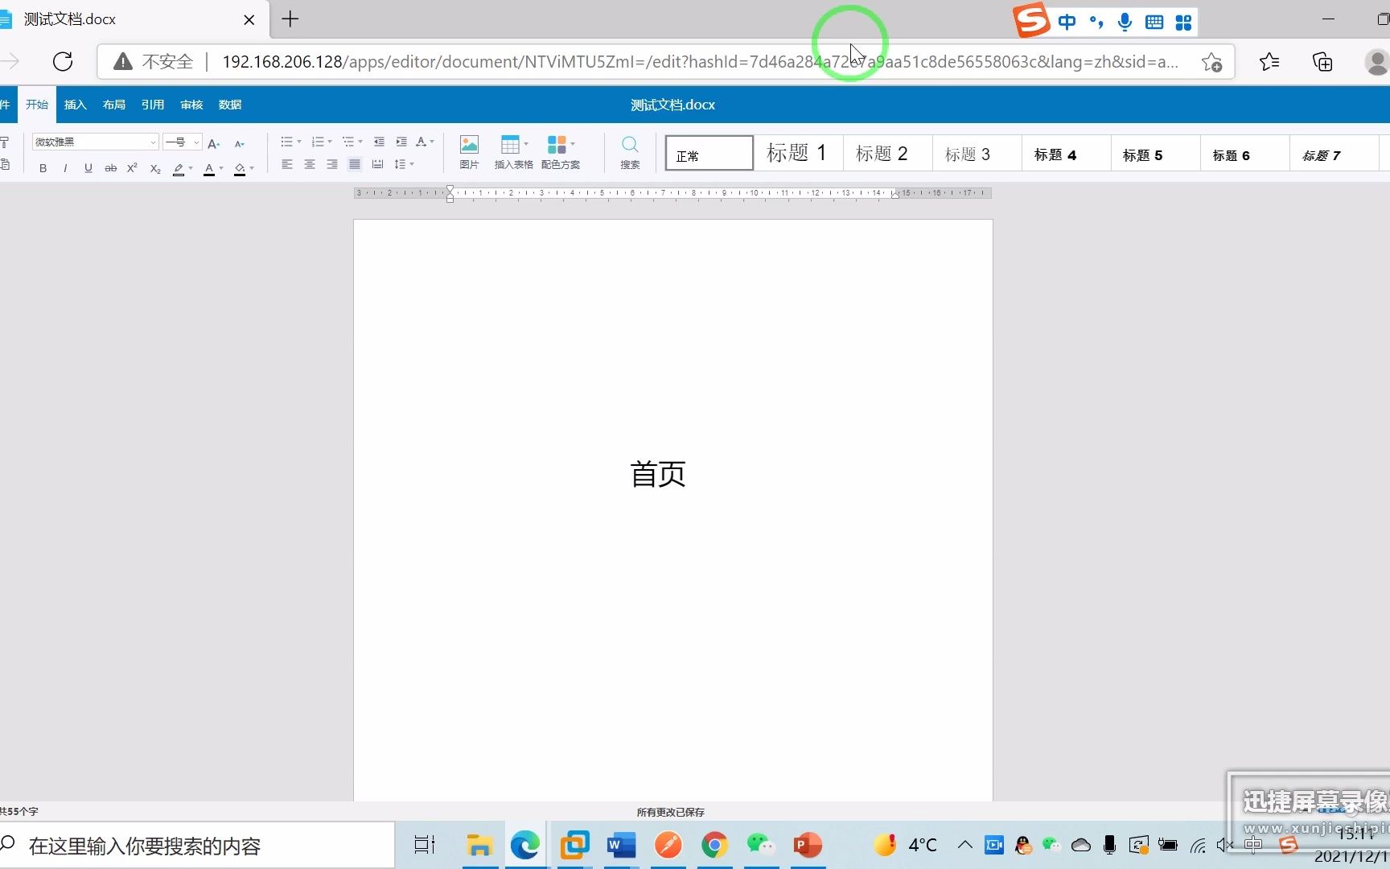The width and height of the screenshot is (1390, 869).
Task: Select the subscript X₂ formatting icon
Action: coord(154,168)
